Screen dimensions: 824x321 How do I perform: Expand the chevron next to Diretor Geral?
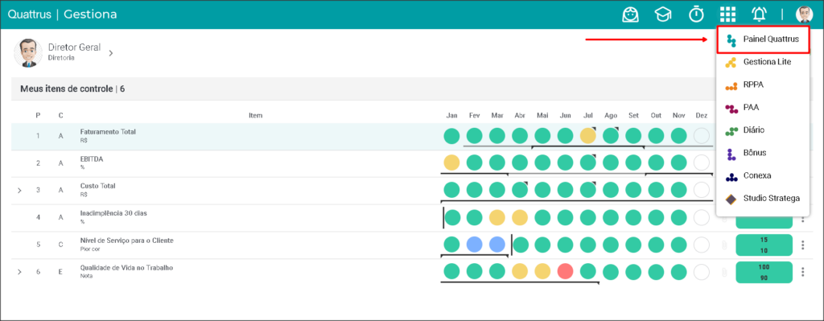pyautogui.click(x=111, y=53)
